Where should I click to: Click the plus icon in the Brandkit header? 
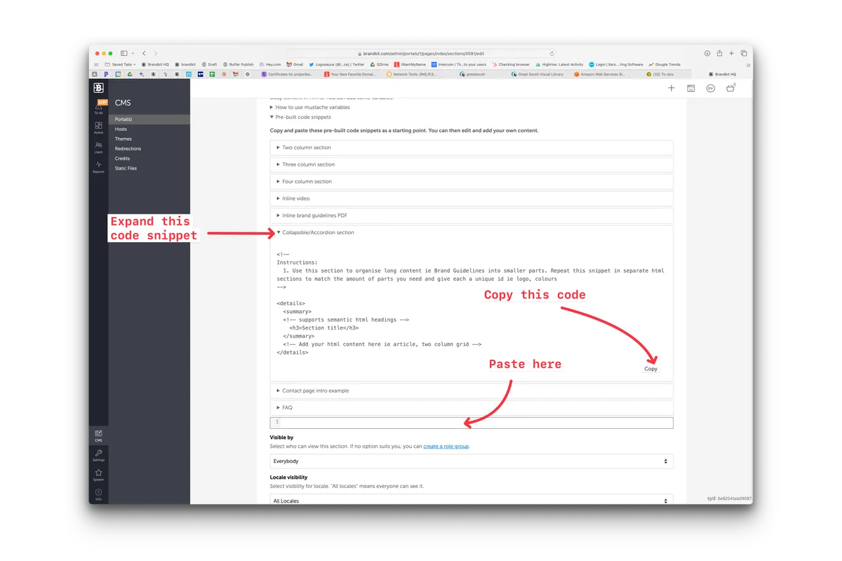click(x=671, y=88)
